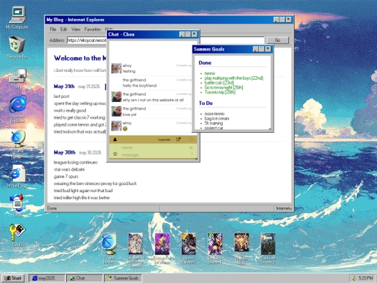Viewport: 377px width, 283px height.
Task: Open the Edit menu in Internet Explorer
Action: [64, 29]
